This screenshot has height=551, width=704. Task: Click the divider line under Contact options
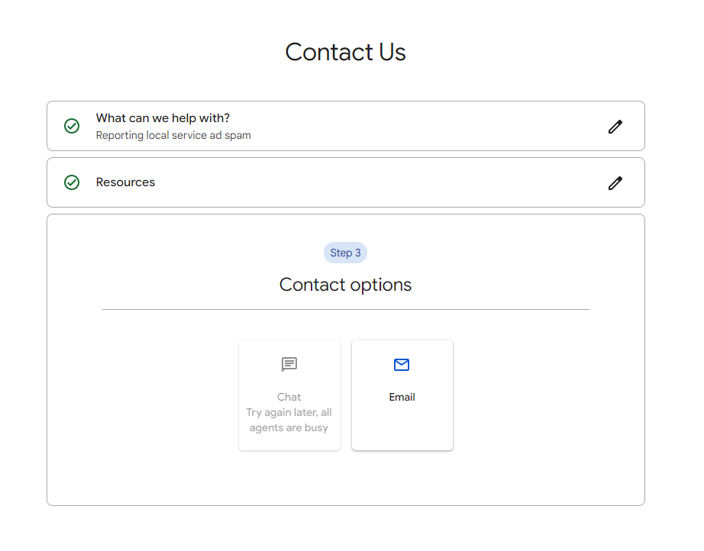pos(346,309)
